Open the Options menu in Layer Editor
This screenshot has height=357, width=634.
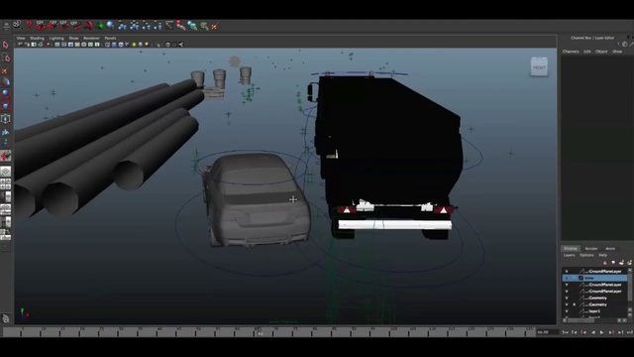point(586,255)
